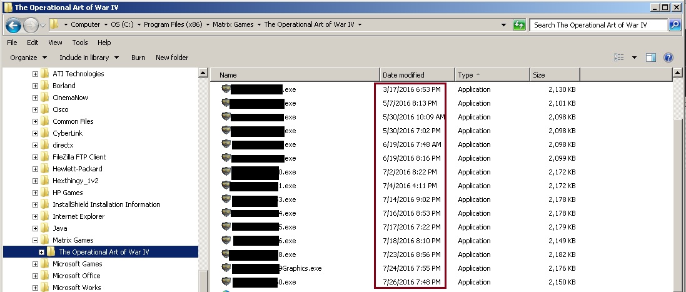
Task: Click exe icon dated 7/14/2016 9:02 PM
Action: [226, 199]
